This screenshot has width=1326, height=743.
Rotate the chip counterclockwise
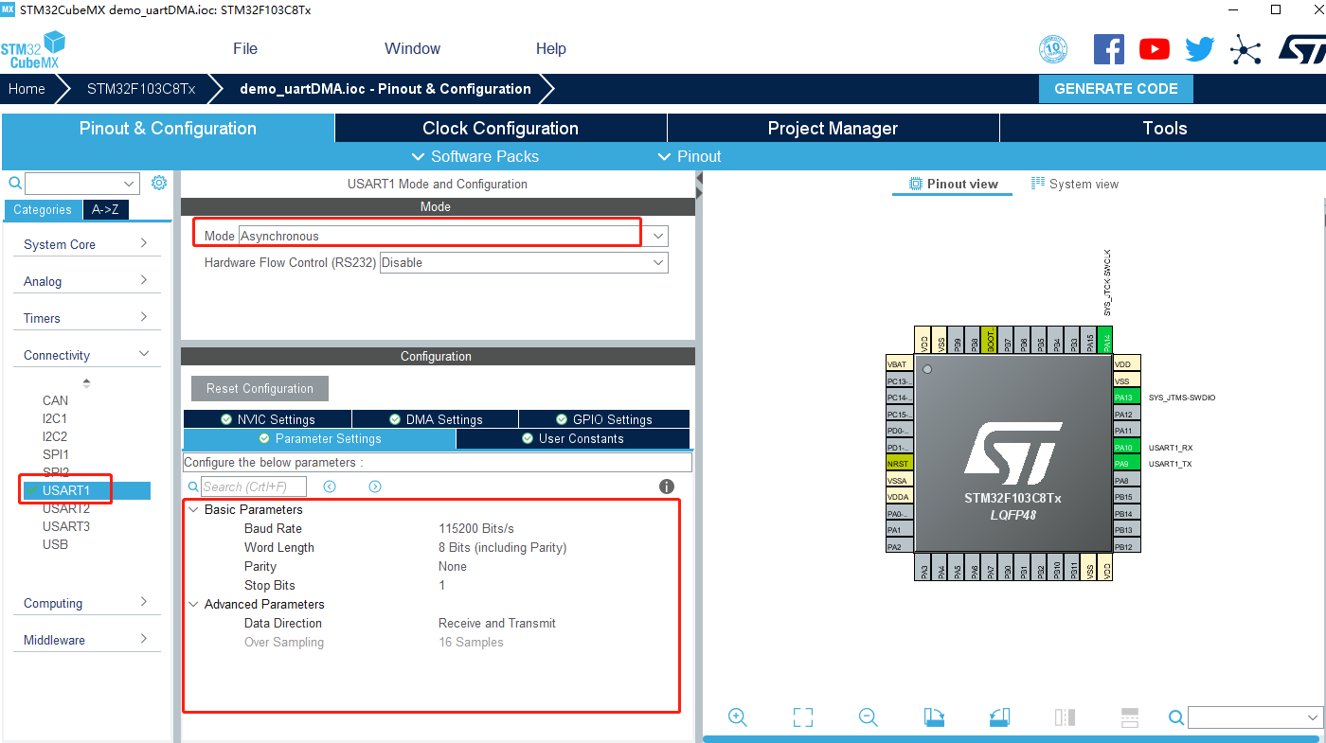[998, 716]
